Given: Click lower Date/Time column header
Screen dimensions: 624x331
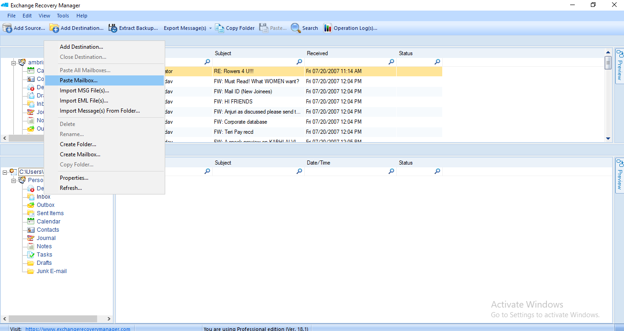Looking at the screenshot, I should point(350,163).
